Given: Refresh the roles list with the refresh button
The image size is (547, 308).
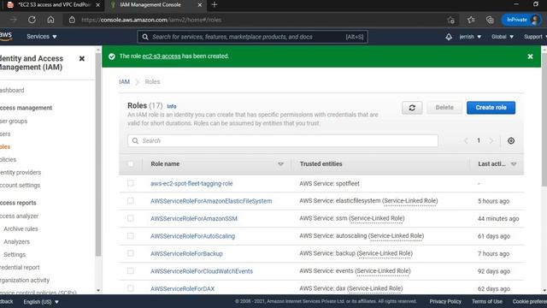Looking at the screenshot, I should [x=412, y=108].
